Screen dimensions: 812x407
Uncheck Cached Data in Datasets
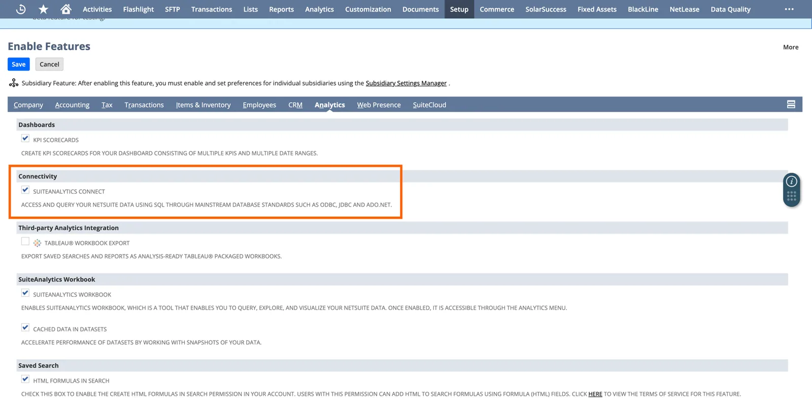point(25,327)
